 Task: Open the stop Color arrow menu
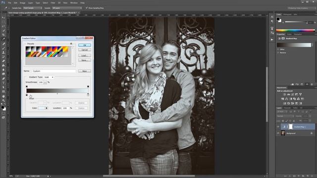[47, 108]
